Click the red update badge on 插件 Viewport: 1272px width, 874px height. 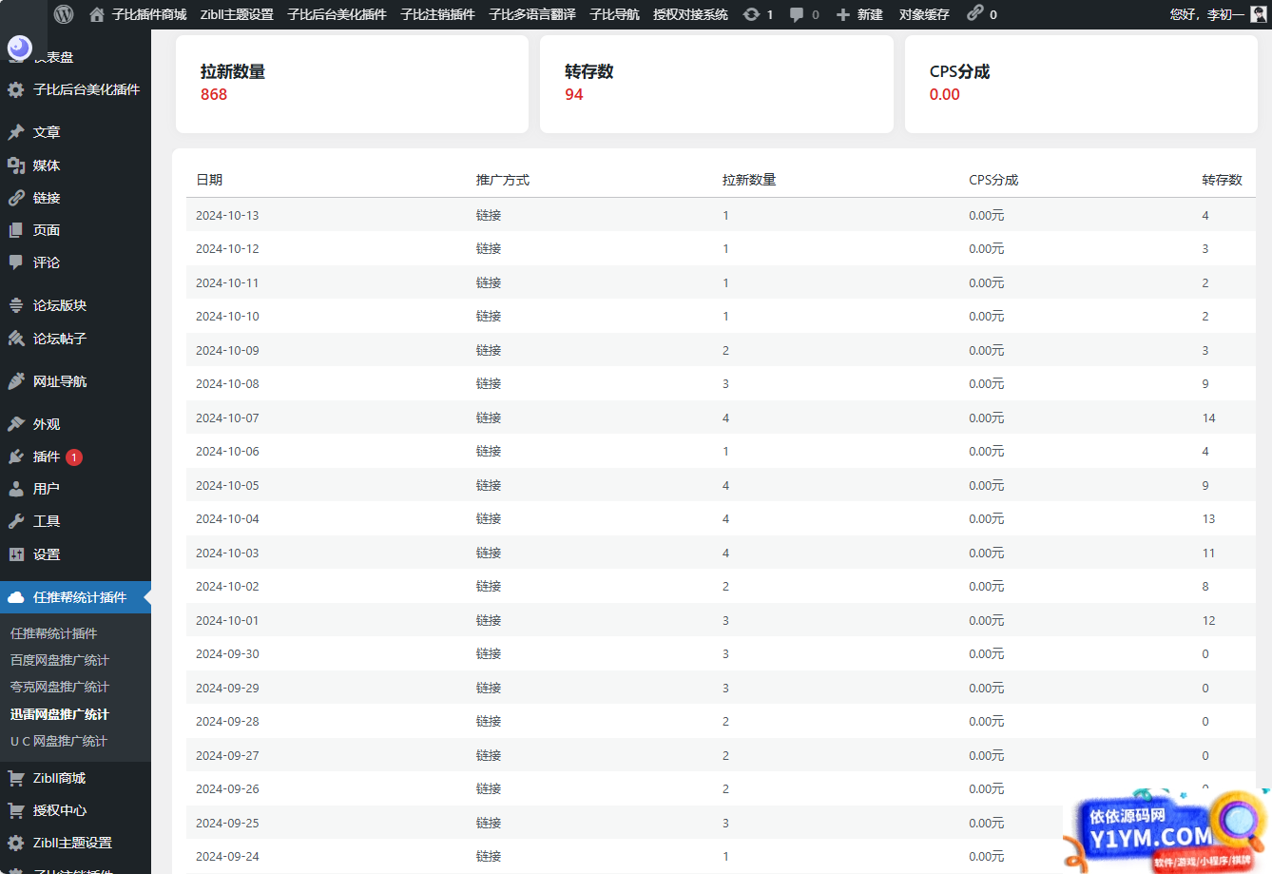tap(74, 457)
